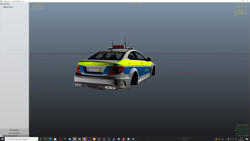This screenshot has height=141, width=250.
Task: Open Task View from the taskbar
Action: click(45, 139)
